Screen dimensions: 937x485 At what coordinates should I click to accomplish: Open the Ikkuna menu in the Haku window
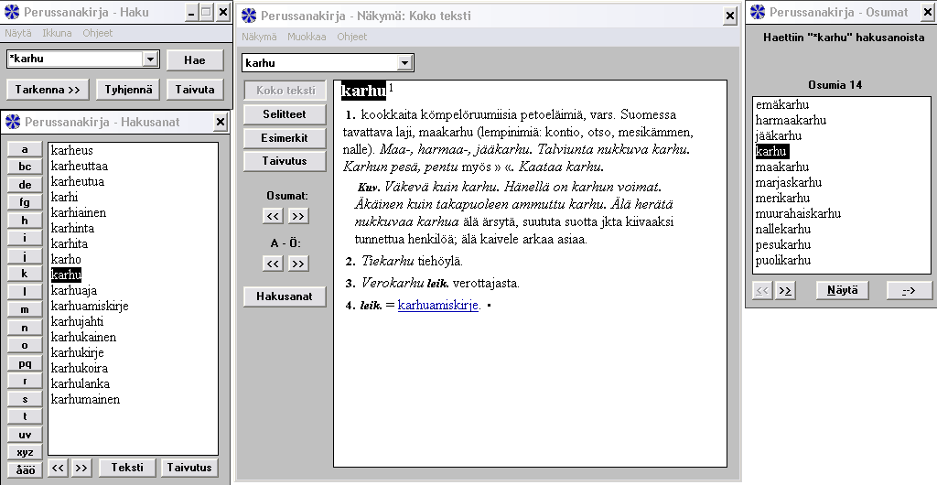tap(57, 33)
